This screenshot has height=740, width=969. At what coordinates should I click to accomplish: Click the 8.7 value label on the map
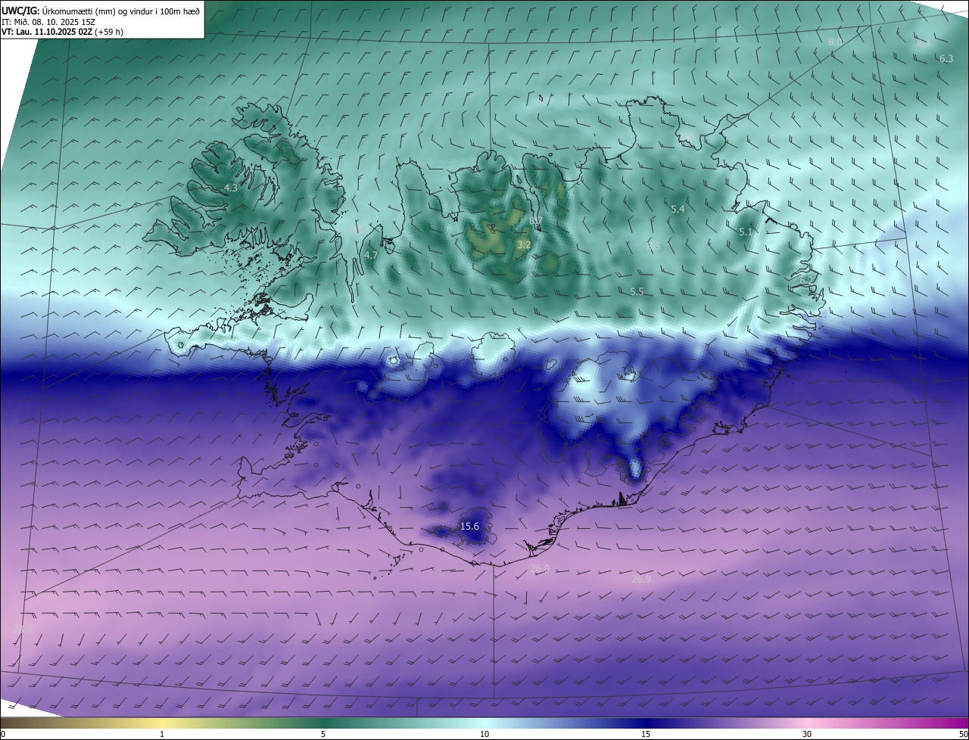click(536, 220)
